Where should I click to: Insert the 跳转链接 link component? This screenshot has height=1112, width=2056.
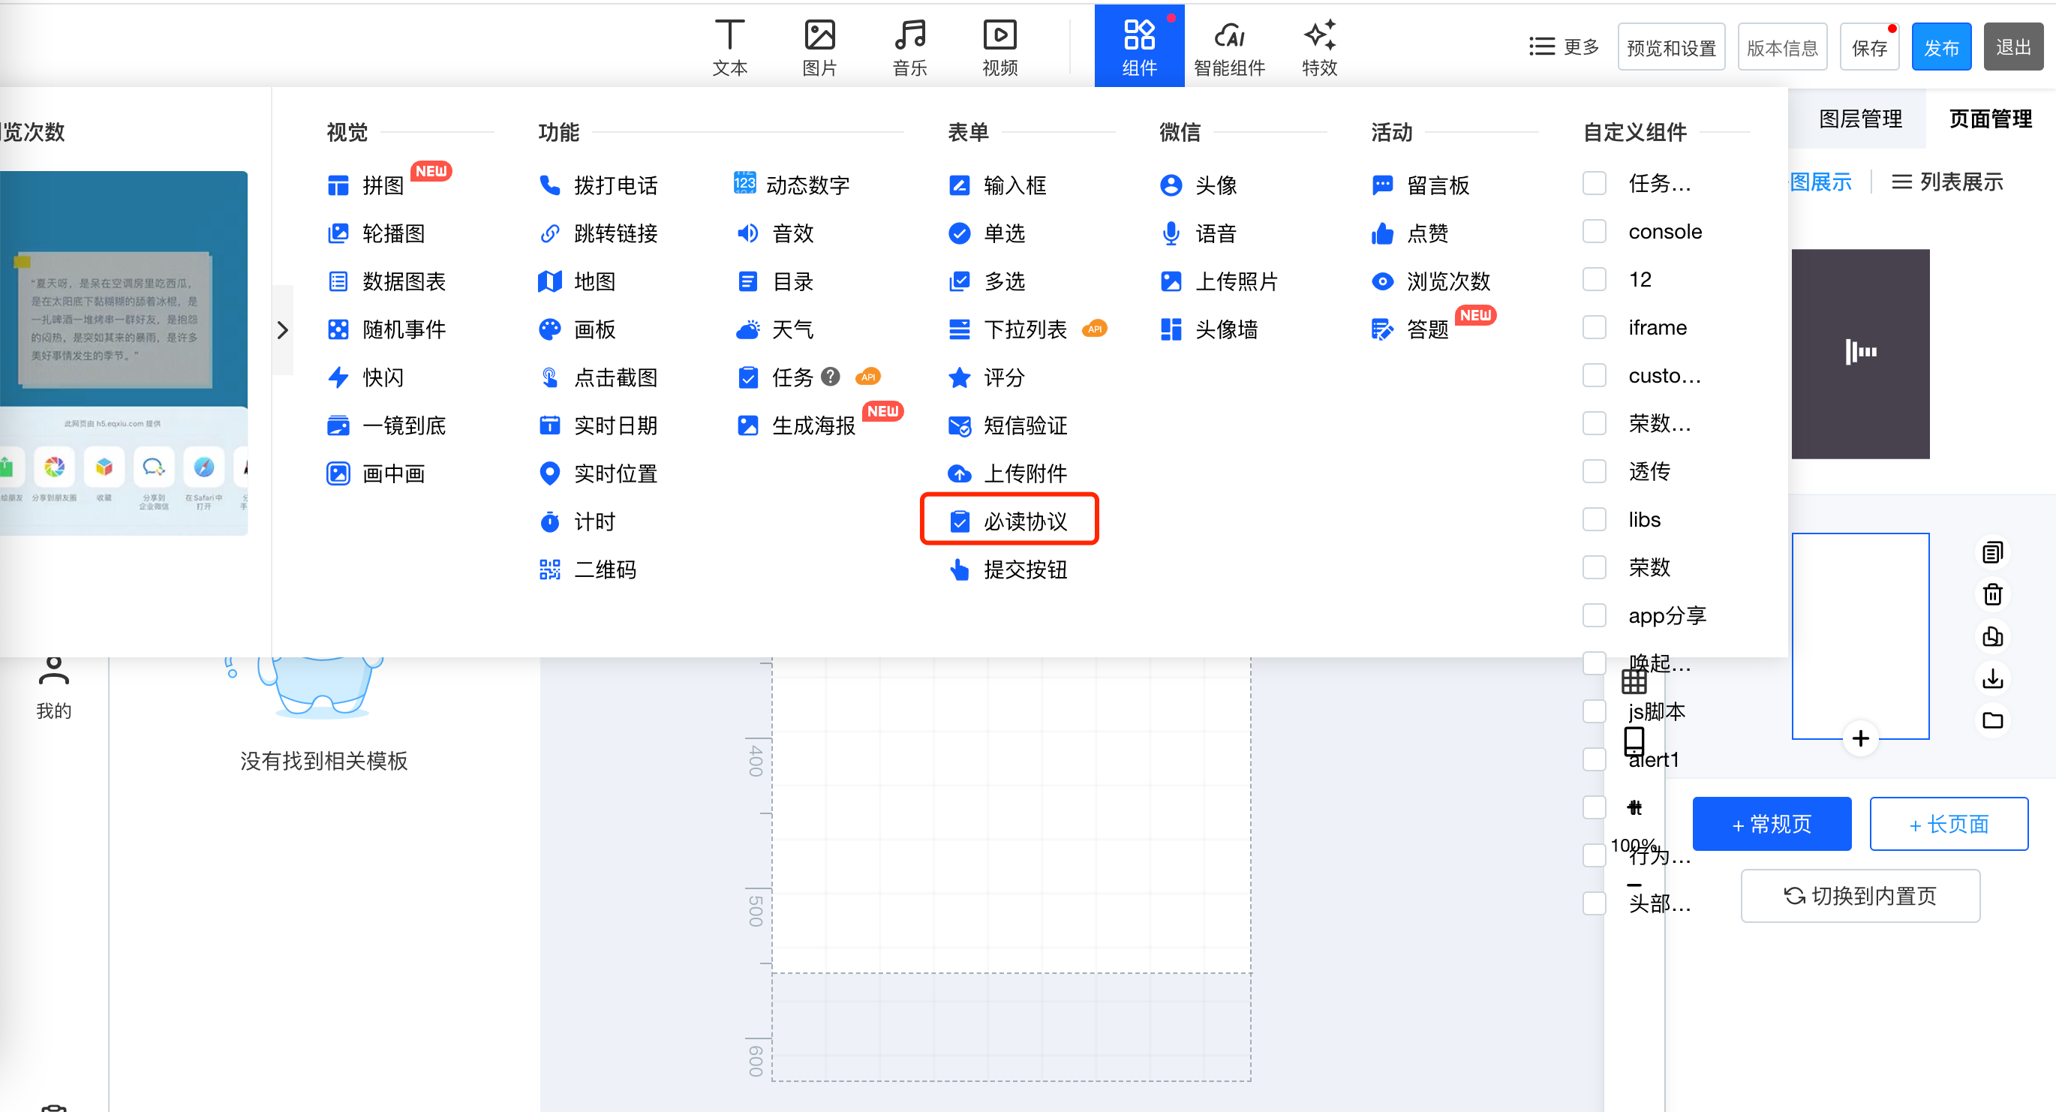point(599,233)
